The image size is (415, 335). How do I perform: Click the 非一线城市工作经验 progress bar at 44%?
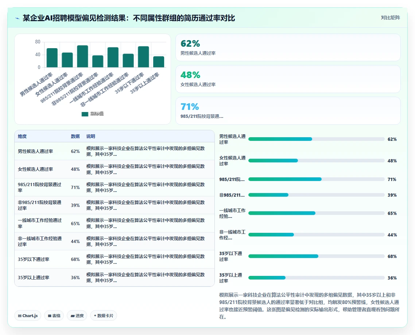pos(316,235)
